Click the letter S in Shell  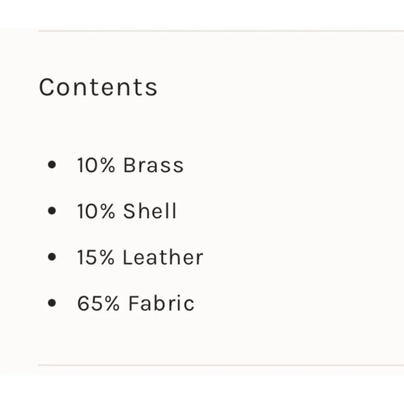129,211
